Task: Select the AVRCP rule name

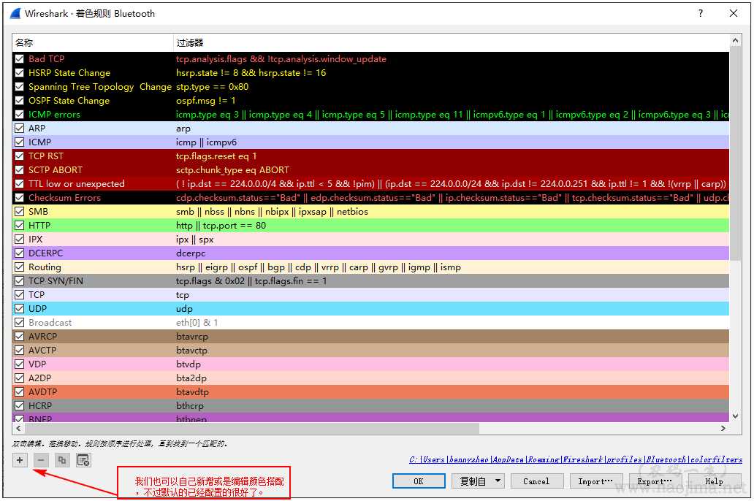Action: coord(42,337)
